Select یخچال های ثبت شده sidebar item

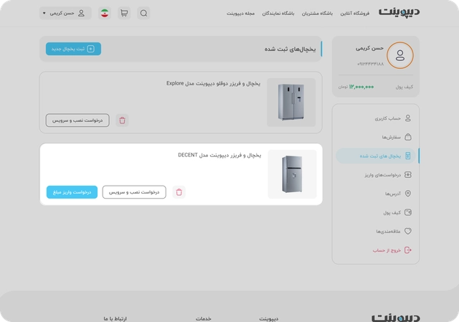tap(376, 156)
